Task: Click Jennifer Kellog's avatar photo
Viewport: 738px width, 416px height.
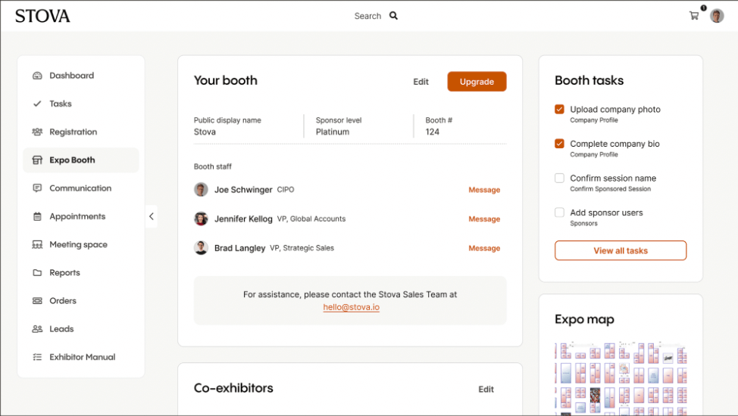Action: point(201,219)
